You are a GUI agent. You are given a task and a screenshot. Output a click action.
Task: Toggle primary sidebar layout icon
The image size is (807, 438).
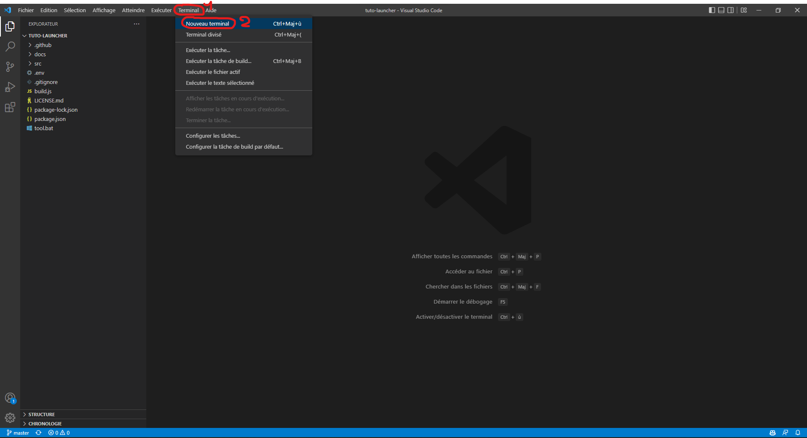(x=712, y=10)
